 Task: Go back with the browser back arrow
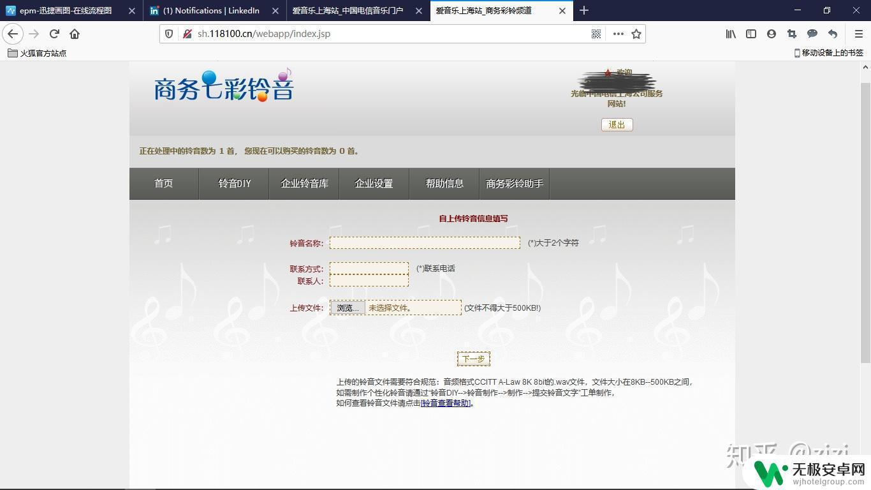coord(13,34)
